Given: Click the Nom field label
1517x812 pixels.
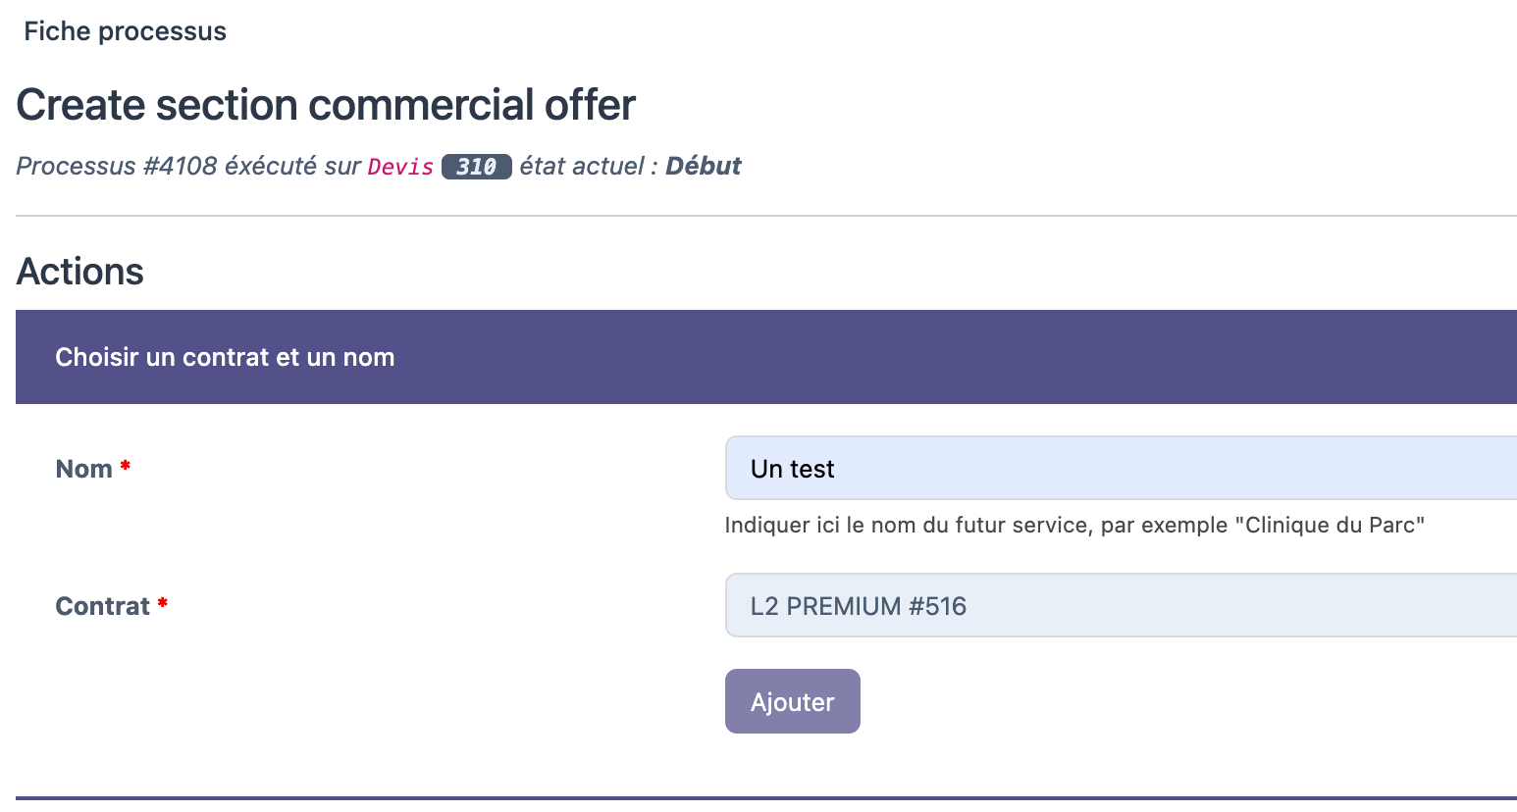Looking at the screenshot, I should click(x=83, y=469).
